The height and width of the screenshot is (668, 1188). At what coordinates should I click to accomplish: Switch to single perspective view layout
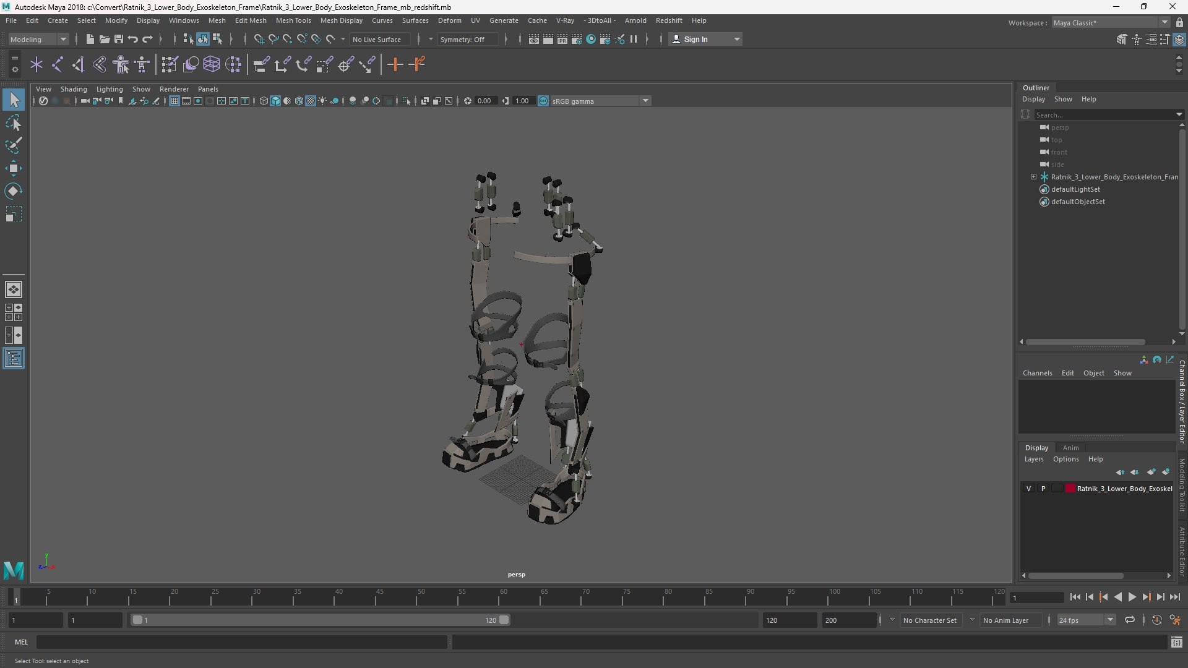[14, 289]
